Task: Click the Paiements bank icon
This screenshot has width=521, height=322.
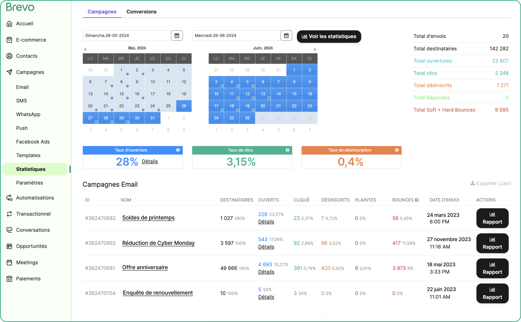Action: coord(9,279)
